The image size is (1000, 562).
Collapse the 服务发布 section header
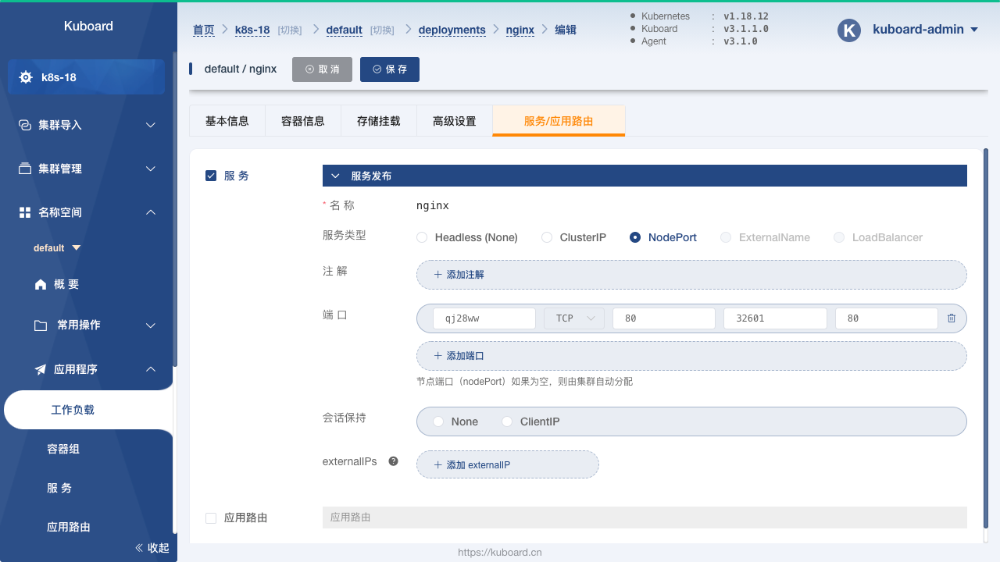645,176
